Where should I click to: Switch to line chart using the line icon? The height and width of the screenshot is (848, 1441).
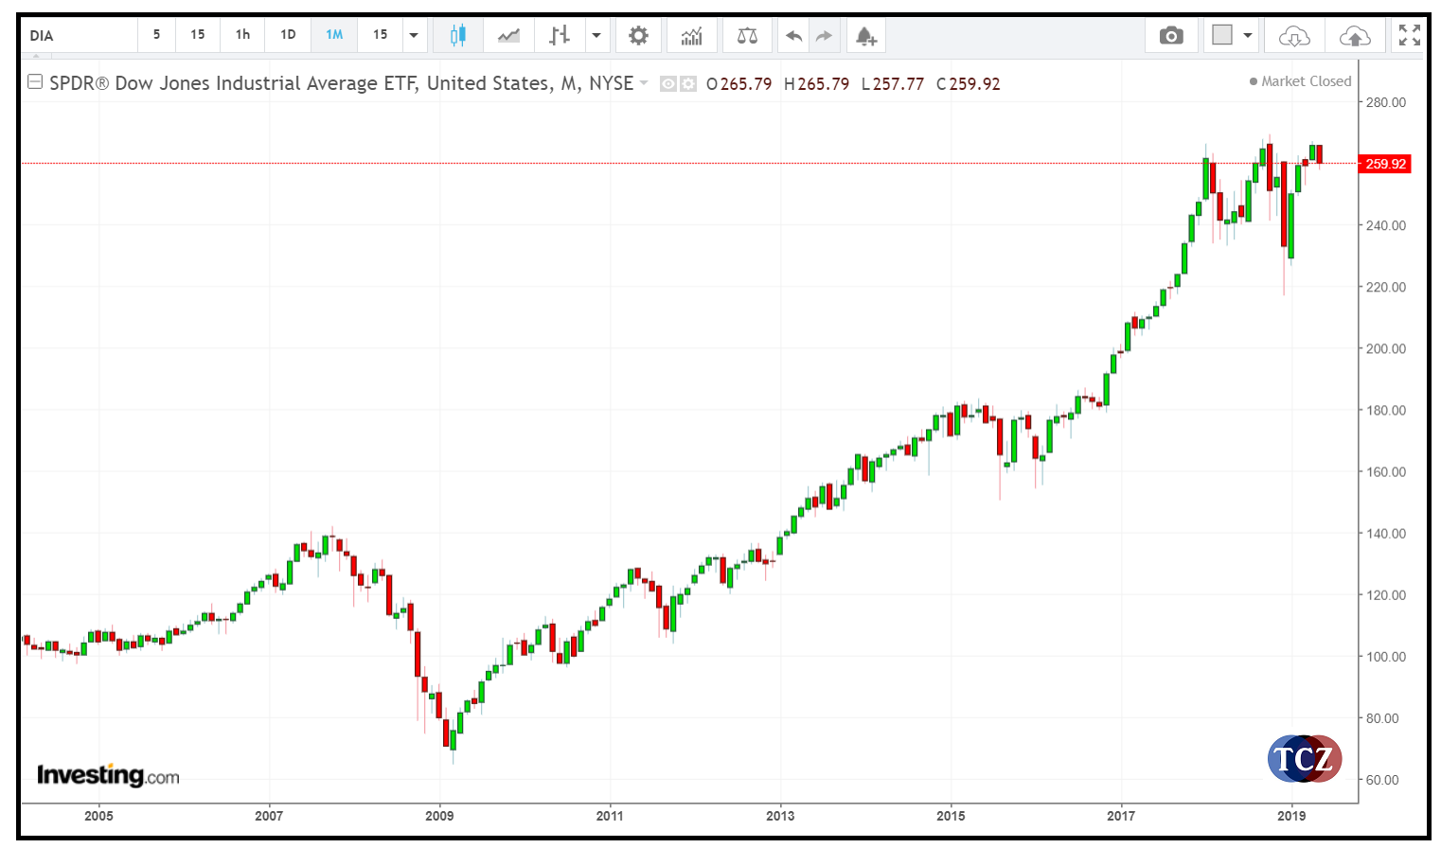pos(509,34)
